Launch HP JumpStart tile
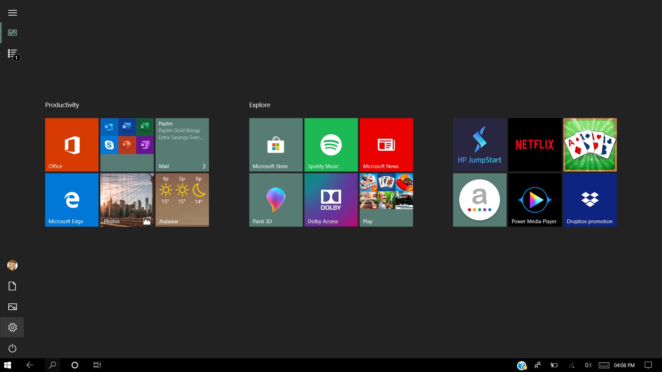662x372 pixels. click(480, 145)
